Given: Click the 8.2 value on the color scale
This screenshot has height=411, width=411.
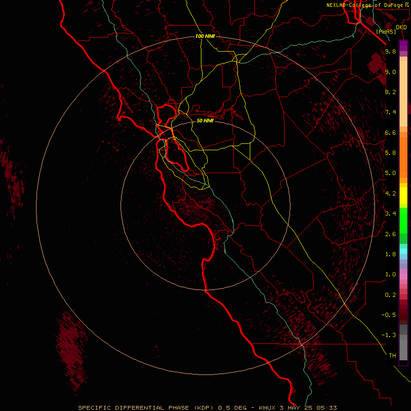Looking at the screenshot, I should click(390, 92).
